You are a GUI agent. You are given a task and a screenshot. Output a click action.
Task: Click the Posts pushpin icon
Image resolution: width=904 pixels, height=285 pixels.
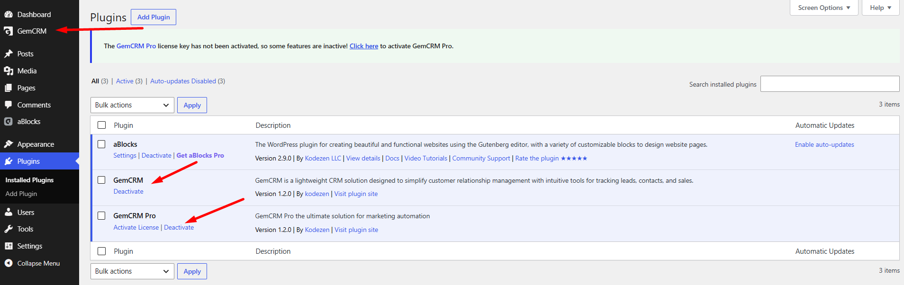(9, 54)
